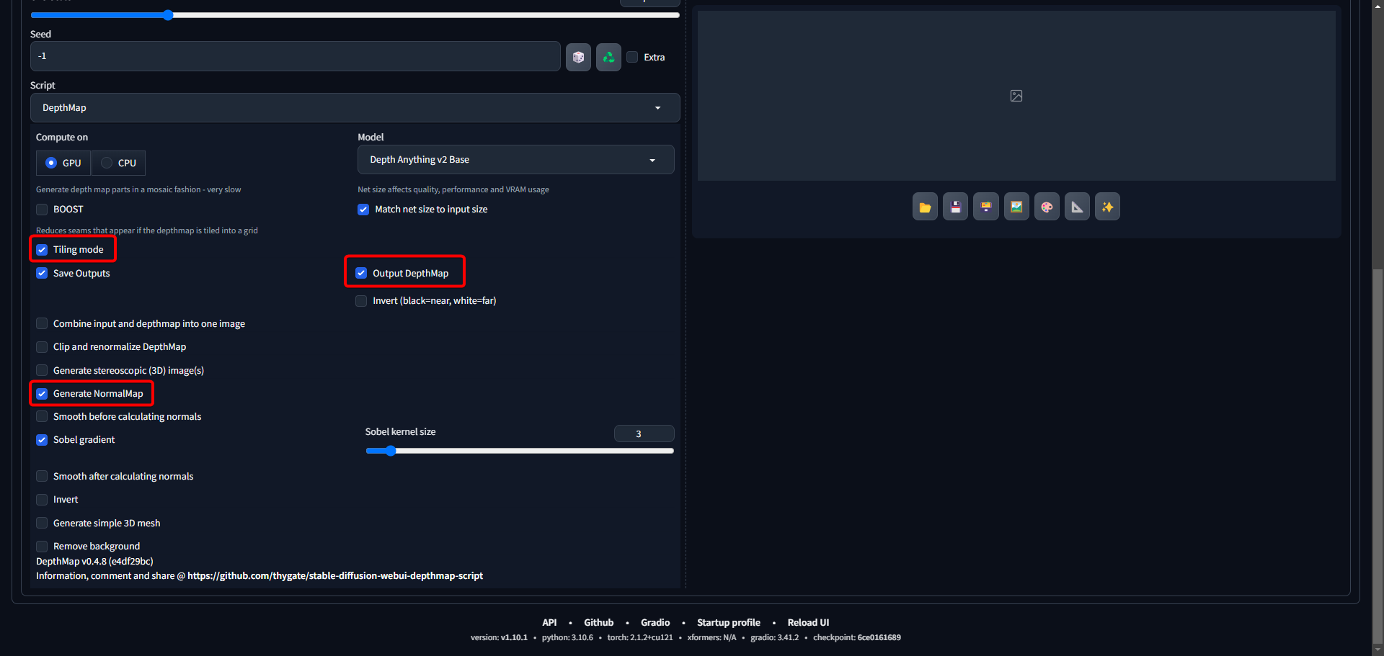This screenshot has height=656, width=1384.
Task: Click the dice icon to randomize seed
Action: (x=578, y=57)
